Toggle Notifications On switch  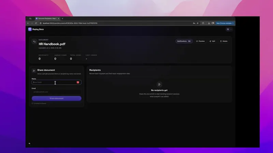[x=184, y=41]
